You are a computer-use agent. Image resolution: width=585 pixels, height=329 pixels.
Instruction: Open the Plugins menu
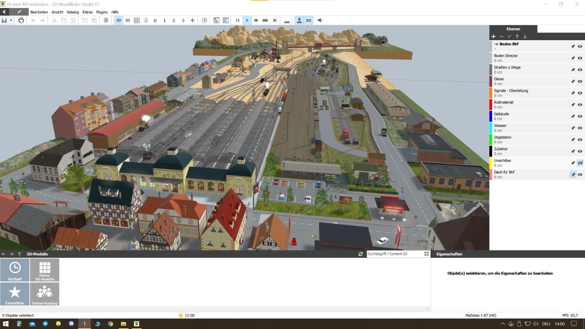102,12
